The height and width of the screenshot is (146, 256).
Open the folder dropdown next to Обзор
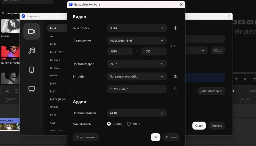click(x=203, y=50)
